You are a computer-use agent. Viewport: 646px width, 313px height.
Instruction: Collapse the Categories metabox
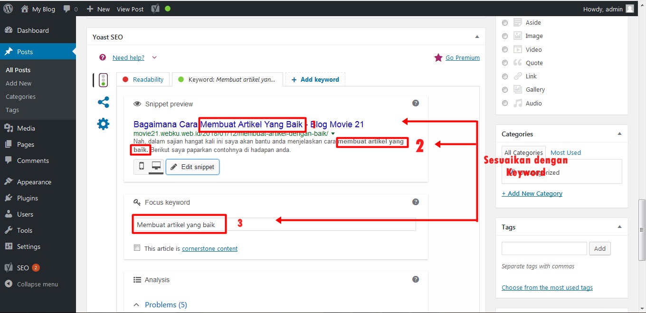point(619,134)
